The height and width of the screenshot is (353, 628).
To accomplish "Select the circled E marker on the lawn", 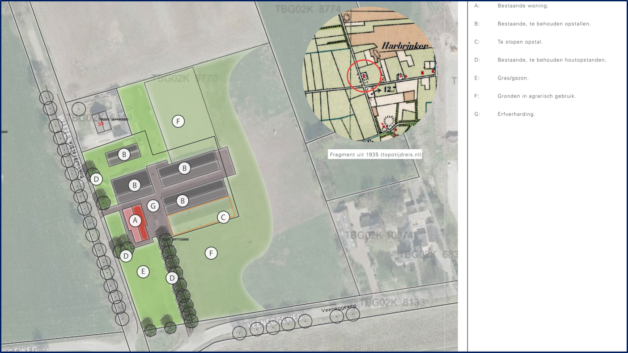I will click(x=143, y=272).
